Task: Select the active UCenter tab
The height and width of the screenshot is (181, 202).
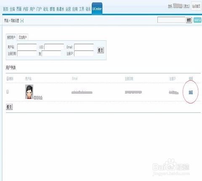Action: pyautogui.click(x=97, y=9)
